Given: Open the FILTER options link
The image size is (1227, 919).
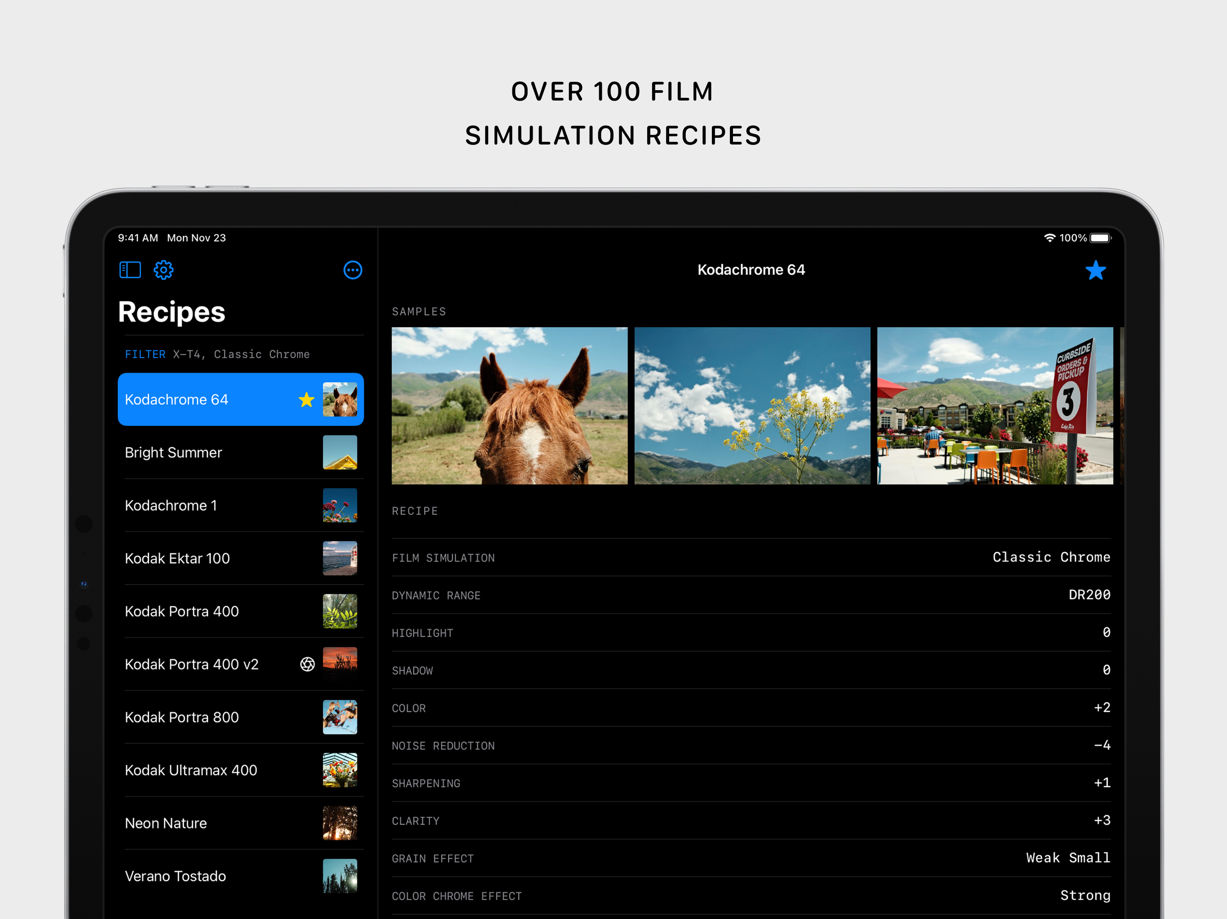Looking at the screenshot, I should point(146,354).
